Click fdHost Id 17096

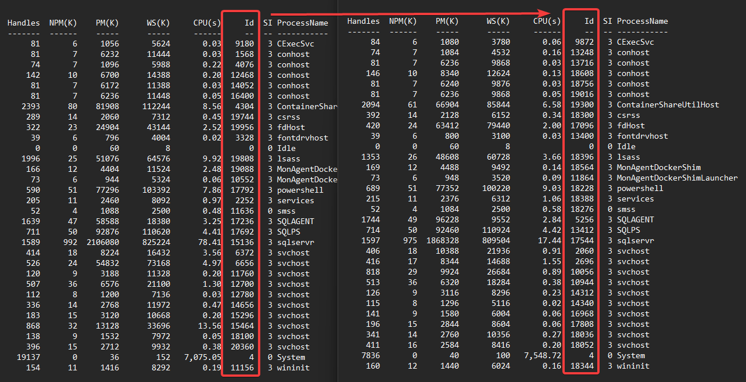pyautogui.click(x=582, y=125)
